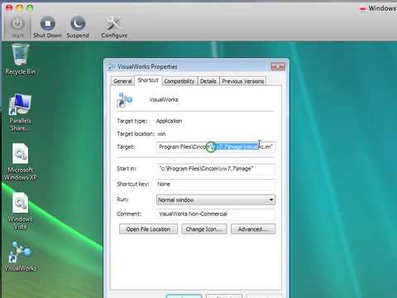Click the Open File Location button
This screenshot has width=397, height=298.
tap(148, 229)
